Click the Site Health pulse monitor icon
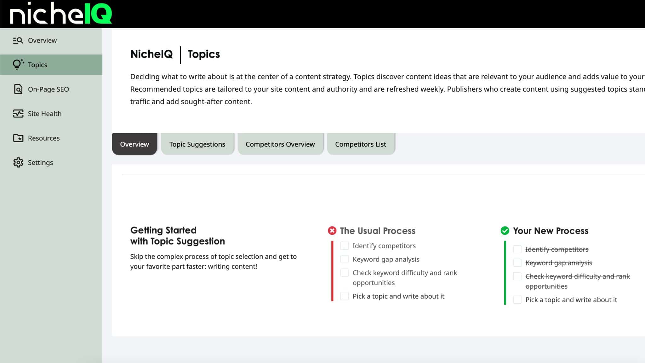Image resolution: width=645 pixels, height=363 pixels. pos(18,113)
